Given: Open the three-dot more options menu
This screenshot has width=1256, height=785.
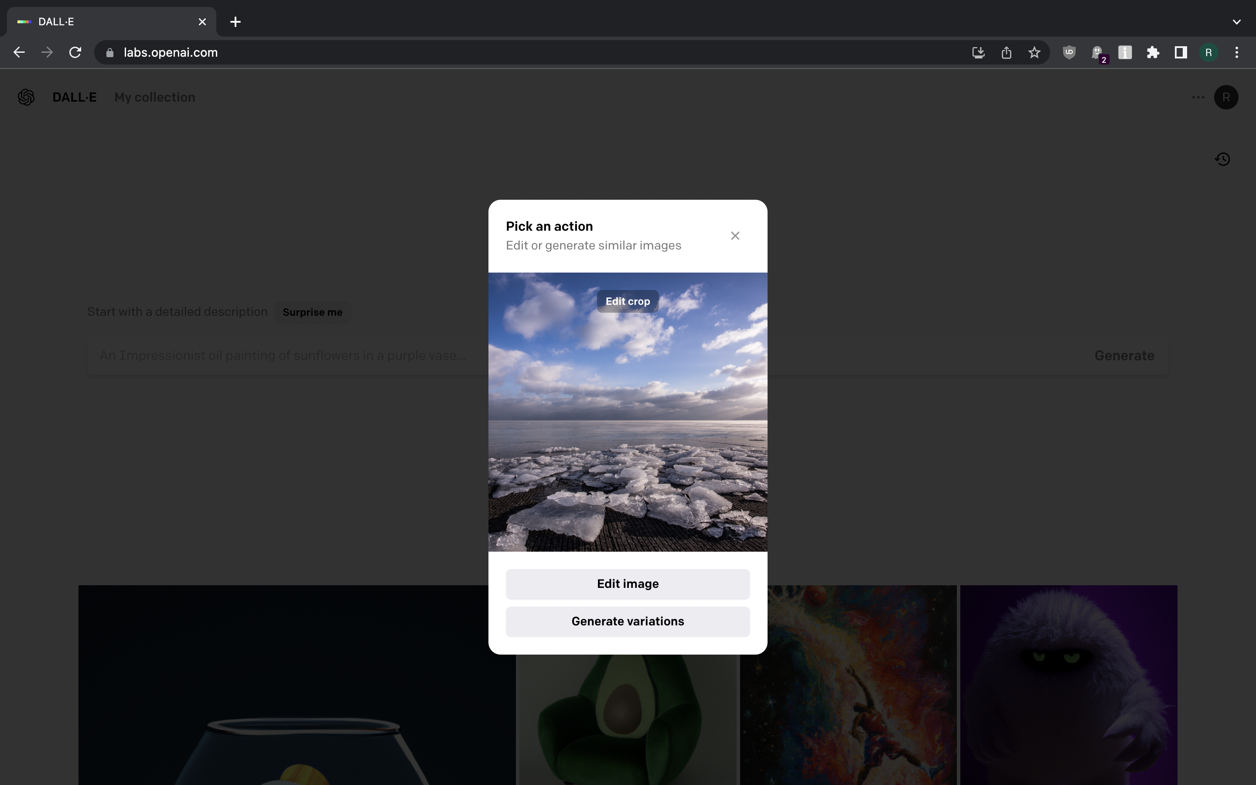Looking at the screenshot, I should 1198,97.
